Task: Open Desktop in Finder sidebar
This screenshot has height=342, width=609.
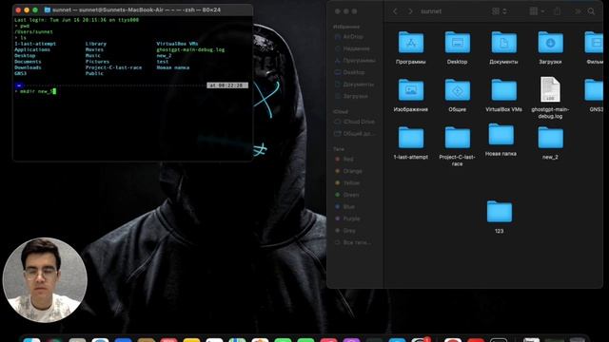Action: [x=349, y=72]
